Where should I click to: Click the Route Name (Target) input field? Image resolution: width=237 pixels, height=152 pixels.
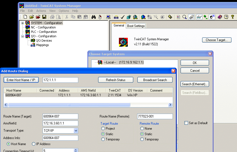[60, 116]
